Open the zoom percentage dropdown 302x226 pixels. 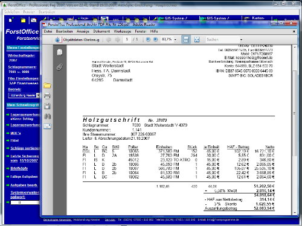click(x=175, y=40)
